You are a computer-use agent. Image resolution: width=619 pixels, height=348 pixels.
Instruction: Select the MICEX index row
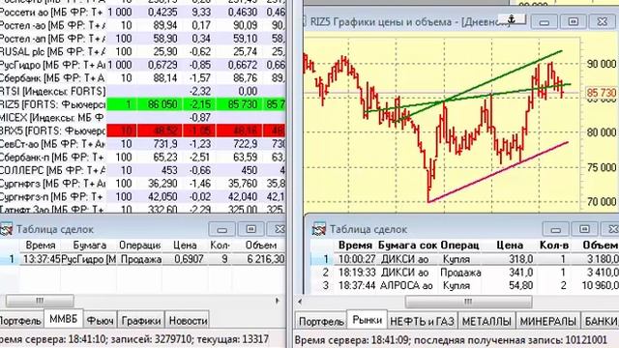(142, 117)
